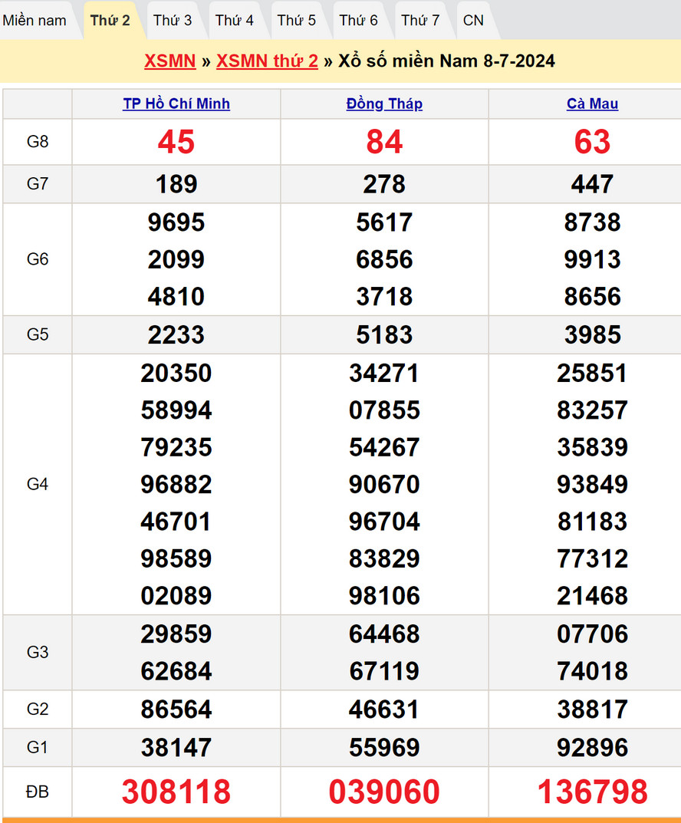Open the TP Hồ Chí Minh column link
Image resolution: width=681 pixels, height=823 pixels.
(x=176, y=104)
